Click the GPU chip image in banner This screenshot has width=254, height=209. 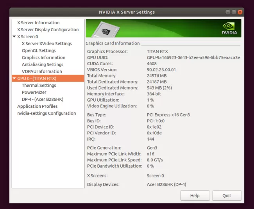[x=106, y=29]
